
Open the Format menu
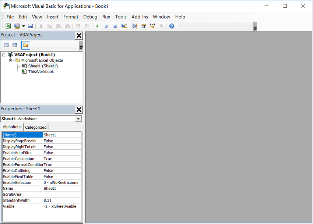click(71, 17)
